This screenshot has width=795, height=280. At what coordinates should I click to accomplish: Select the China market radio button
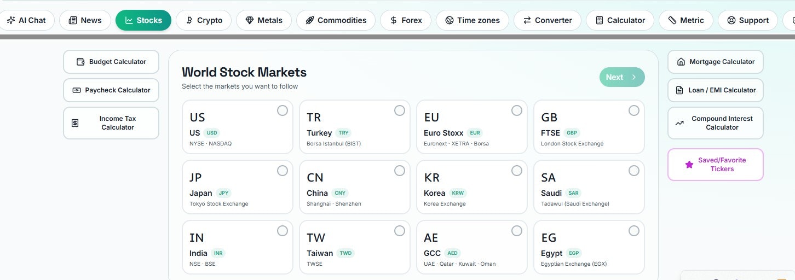[400, 171]
